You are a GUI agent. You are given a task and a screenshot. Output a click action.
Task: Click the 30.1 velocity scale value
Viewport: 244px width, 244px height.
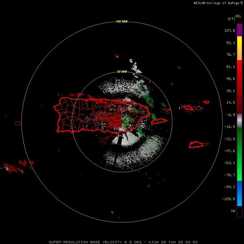tap(231, 91)
